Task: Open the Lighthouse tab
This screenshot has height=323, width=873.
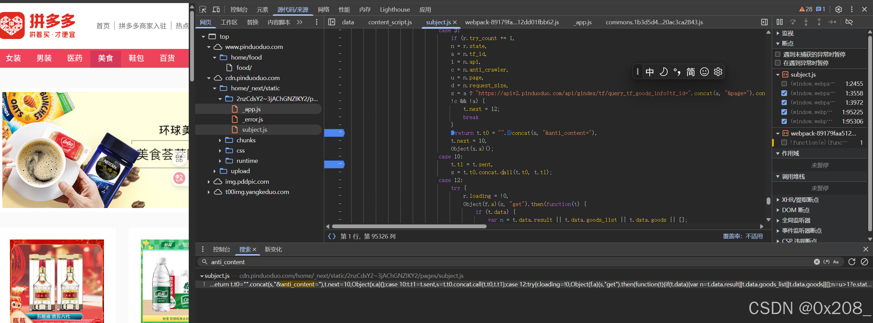Action: click(x=395, y=10)
